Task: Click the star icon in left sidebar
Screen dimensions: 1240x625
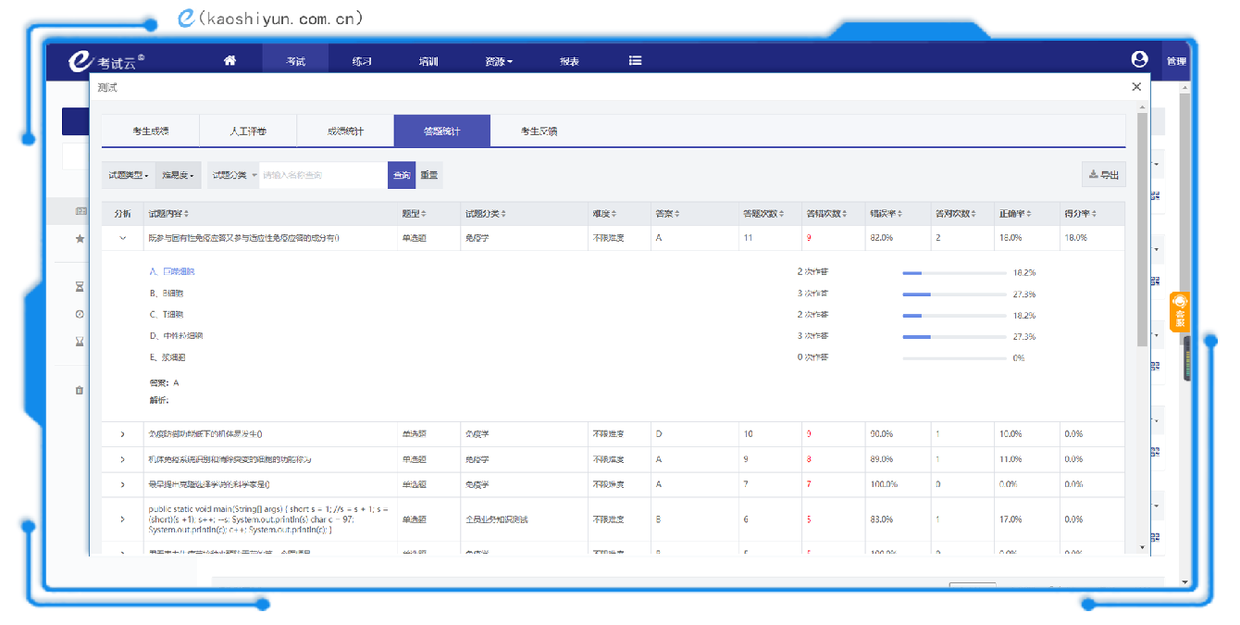Action: pyautogui.click(x=80, y=239)
